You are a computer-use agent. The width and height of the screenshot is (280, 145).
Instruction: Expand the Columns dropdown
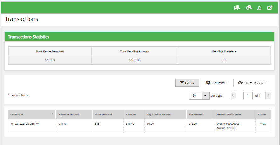coord(217,83)
